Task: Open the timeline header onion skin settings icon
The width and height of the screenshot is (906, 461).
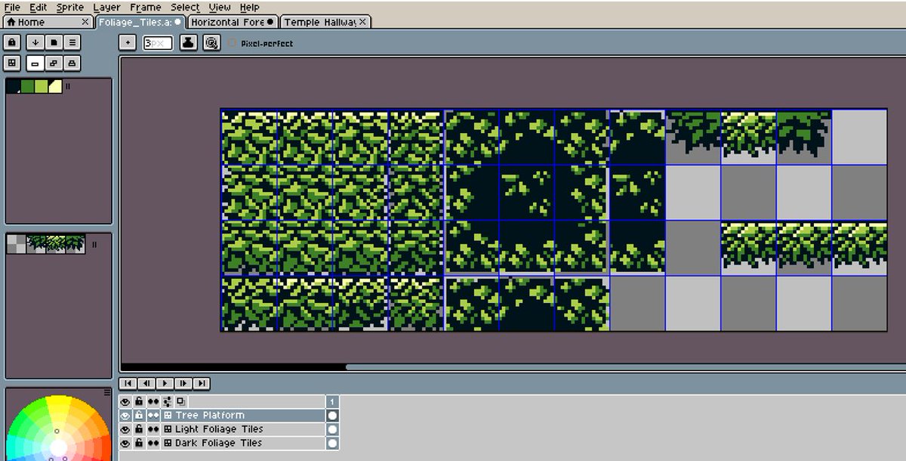Action: tap(167, 401)
